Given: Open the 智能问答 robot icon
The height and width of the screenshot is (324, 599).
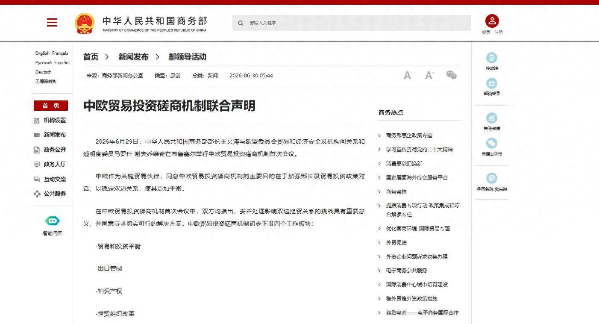Looking at the screenshot, I should [52, 221].
